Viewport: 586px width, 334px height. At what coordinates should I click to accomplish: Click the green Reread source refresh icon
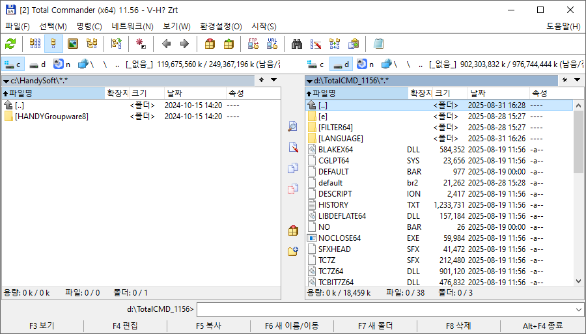[10, 44]
